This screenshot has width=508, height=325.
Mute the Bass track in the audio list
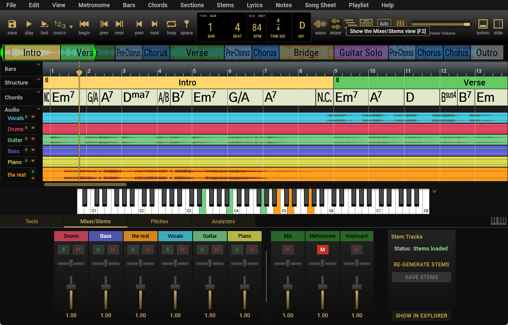point(33,150)
